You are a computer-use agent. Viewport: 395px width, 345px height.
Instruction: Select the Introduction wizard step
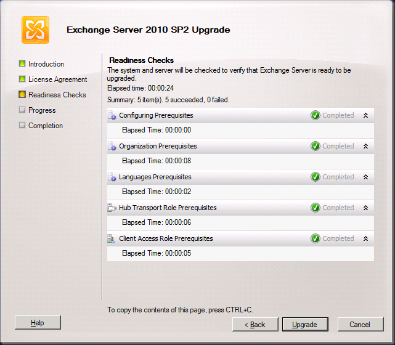(x=46, y=64)
